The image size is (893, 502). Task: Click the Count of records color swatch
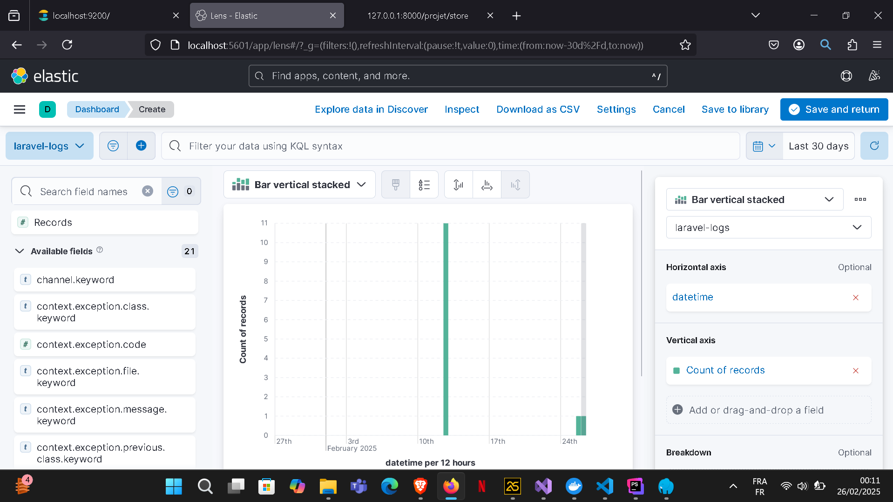677,371
